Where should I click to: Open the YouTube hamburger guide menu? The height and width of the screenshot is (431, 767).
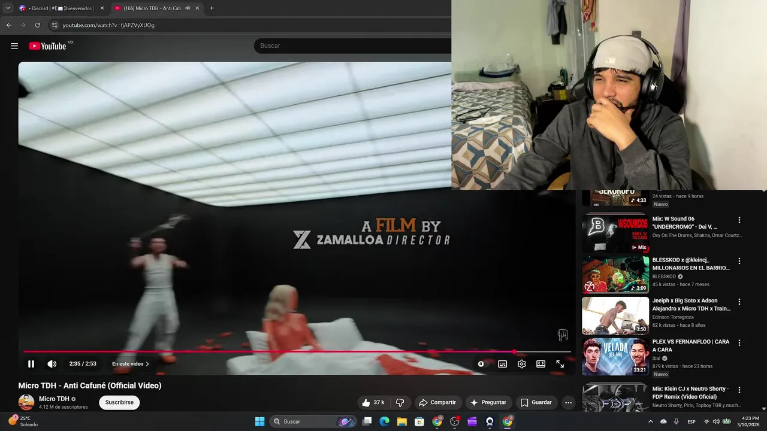pos(14,46)
